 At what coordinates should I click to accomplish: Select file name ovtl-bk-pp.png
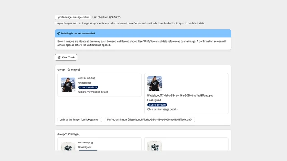click(x=86, y=78)
